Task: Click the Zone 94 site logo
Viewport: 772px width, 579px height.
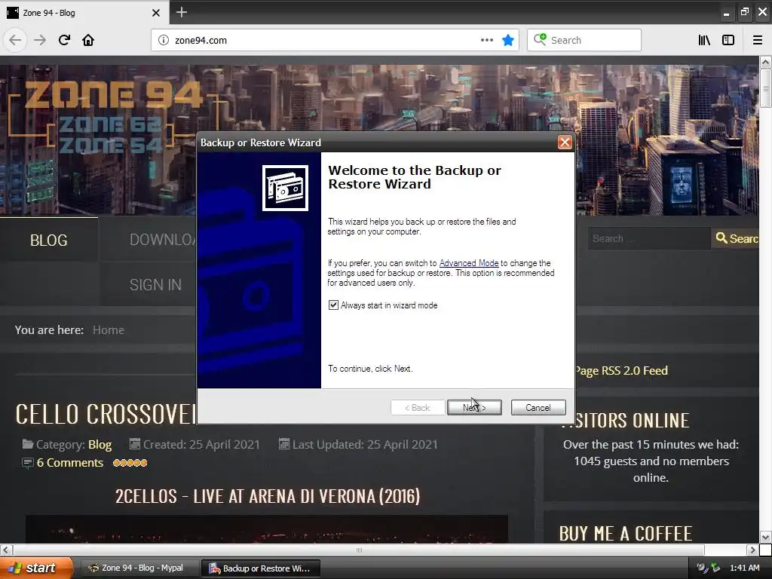Action: click(113, 118)
